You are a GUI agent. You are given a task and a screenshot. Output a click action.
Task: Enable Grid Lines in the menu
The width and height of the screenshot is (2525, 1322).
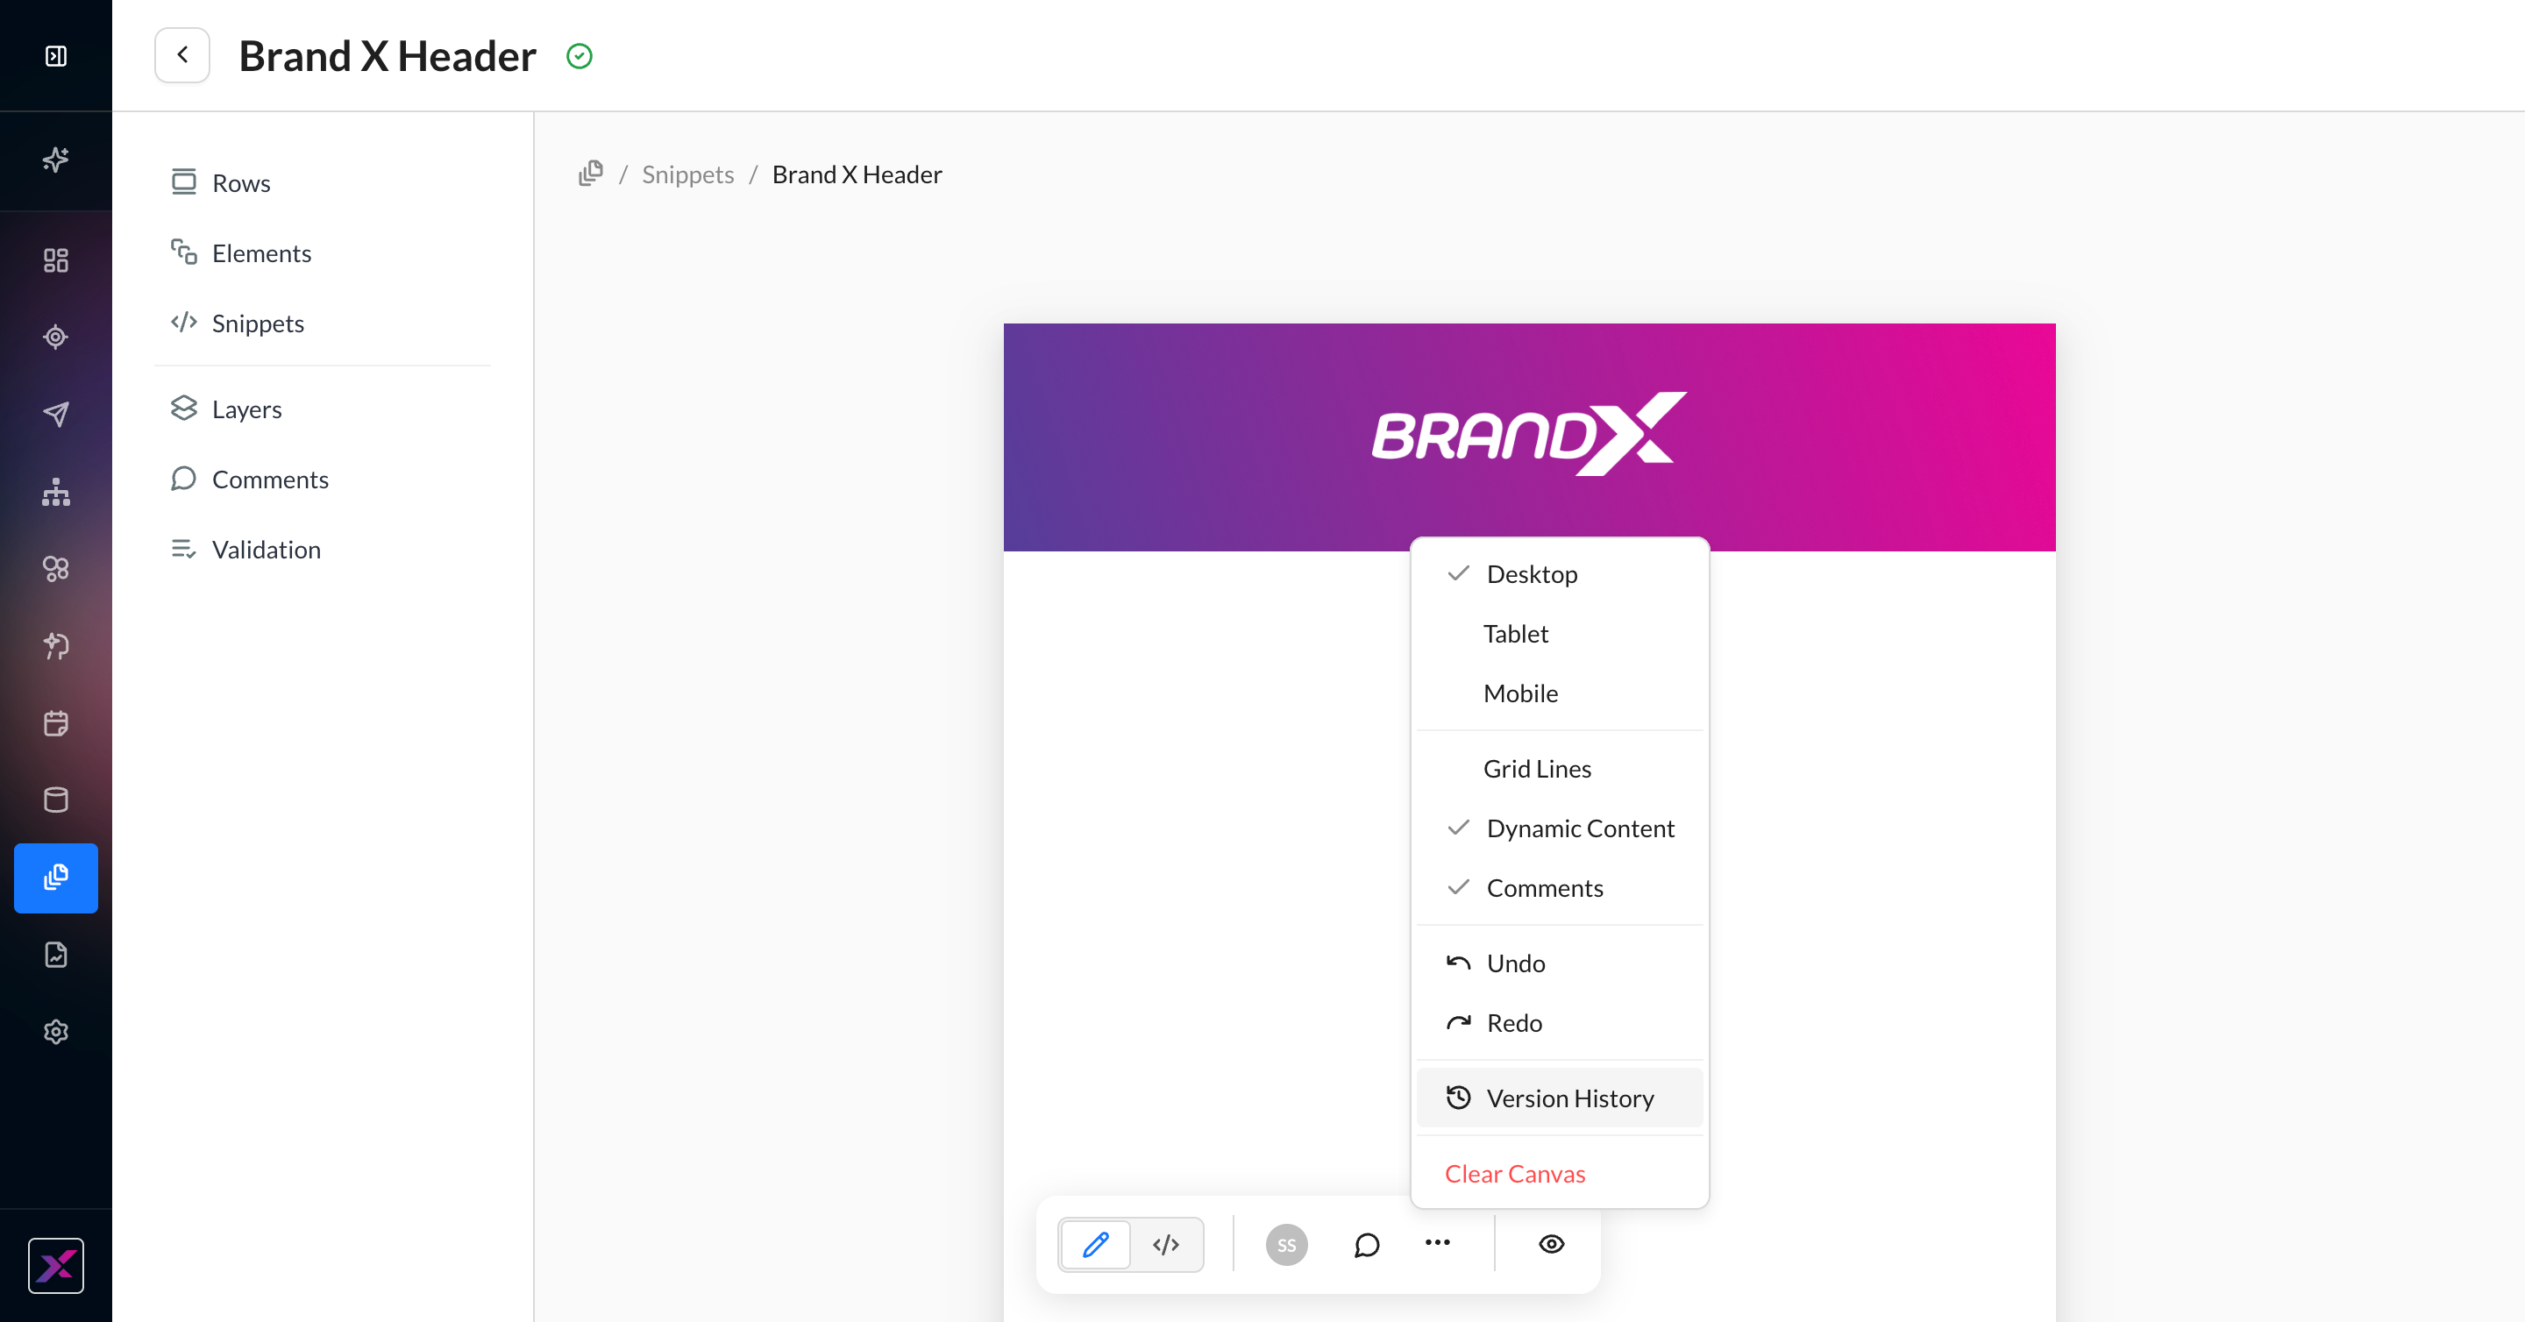1560,768
